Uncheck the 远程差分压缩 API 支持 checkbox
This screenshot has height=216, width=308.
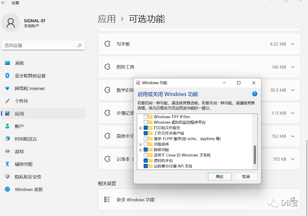146,166
